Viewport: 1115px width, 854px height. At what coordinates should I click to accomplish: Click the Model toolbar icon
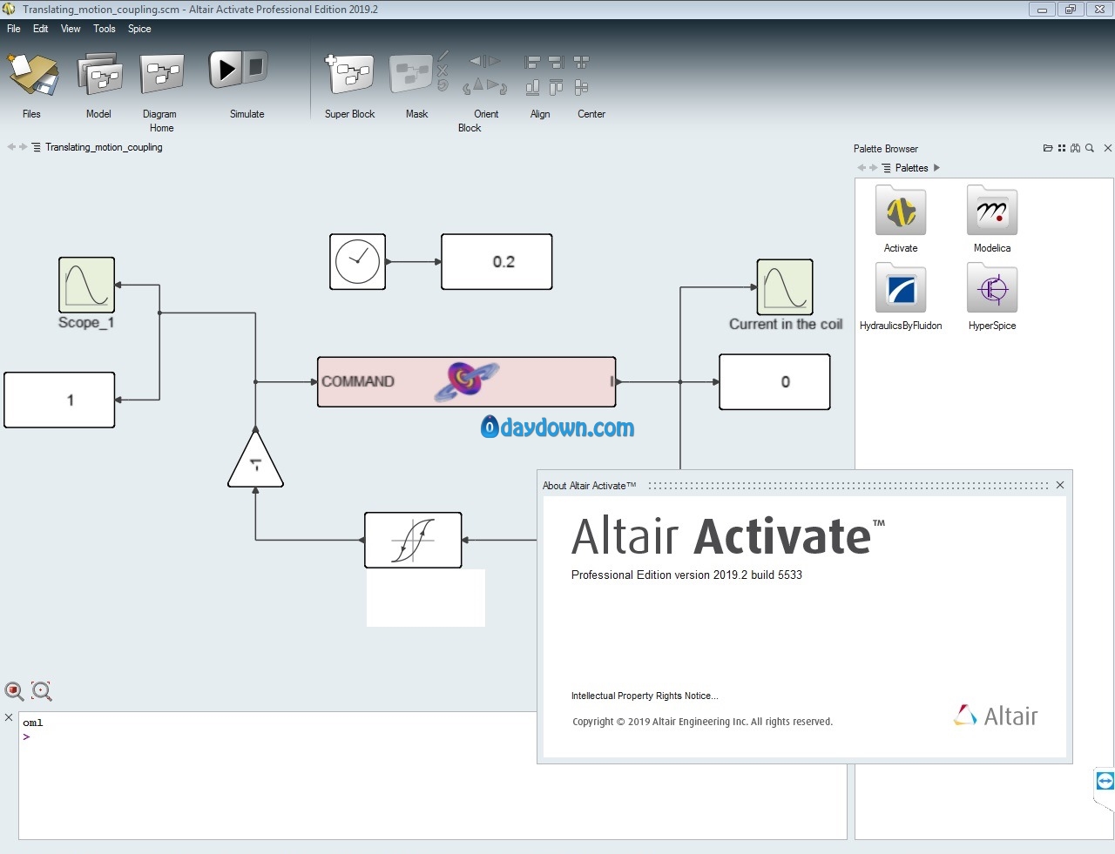[x=98, y=75]
